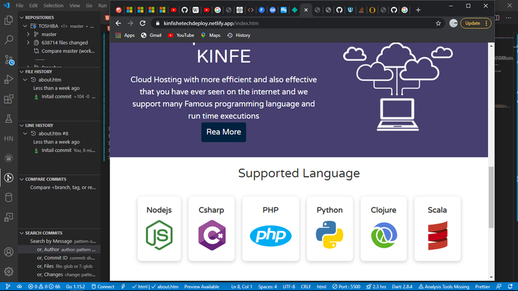The height and width of the screenshot is (291, 518).
Task: Open the Testing flask icon
Action: (8, 118)
